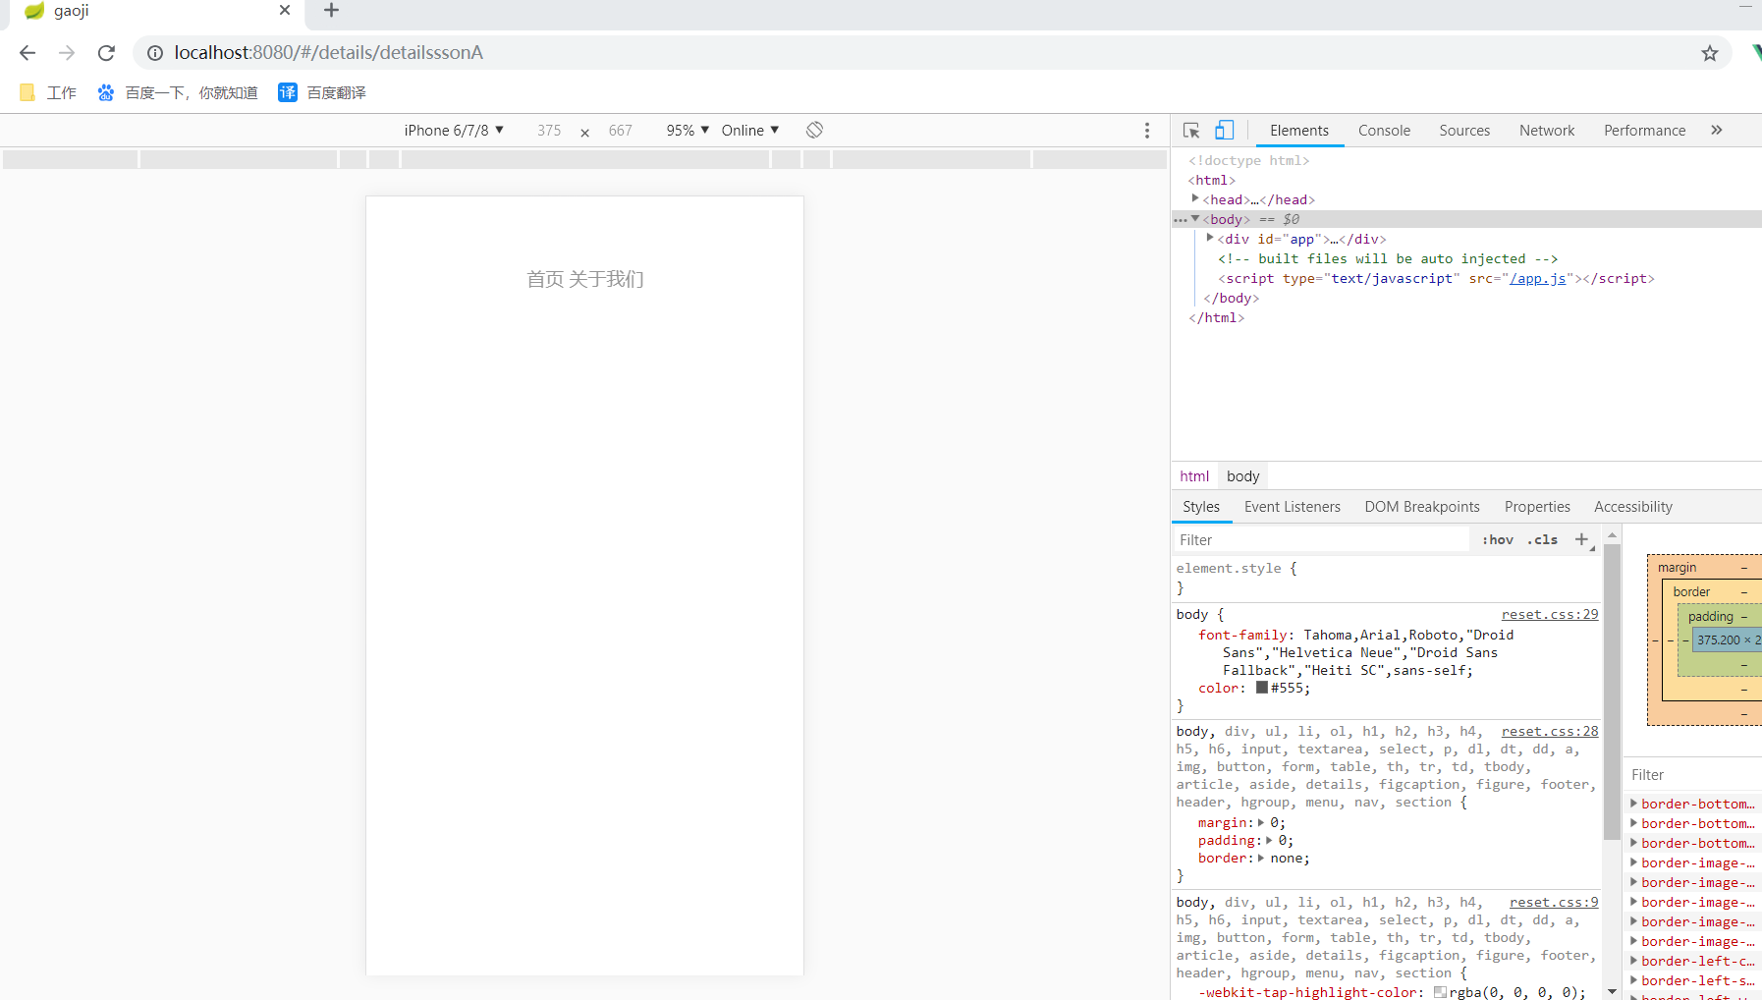The width and height of the screenshot is (1762, 1000).
Task: Focus the computed styles Filter field
Action: pyautogui.click(x=1693, y=775)
